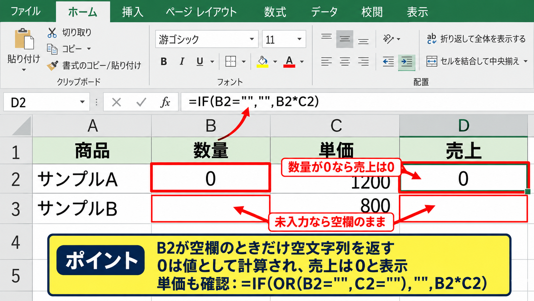Switch to the ページ レイアウト tab
The height and width of the screenshot is (301, 534).
point(201,12)
